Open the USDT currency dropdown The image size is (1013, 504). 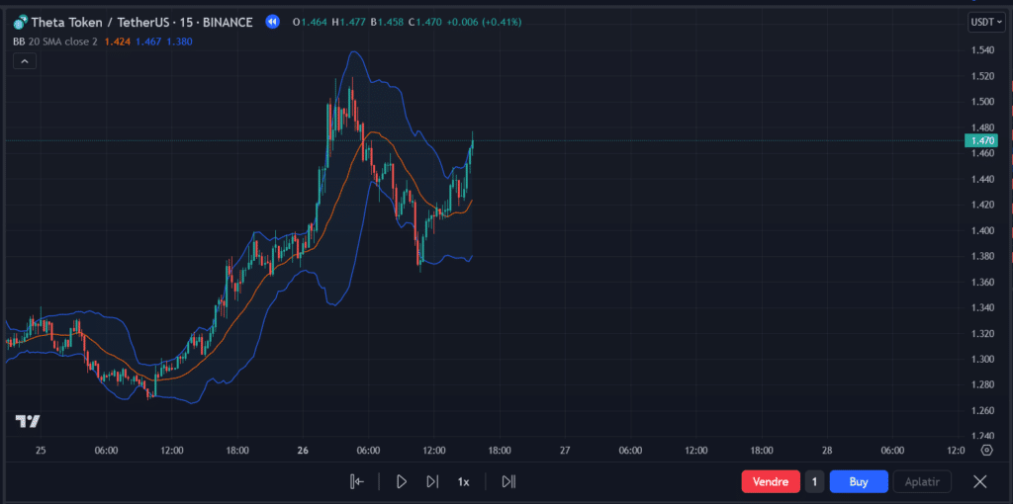click(985, 22)
